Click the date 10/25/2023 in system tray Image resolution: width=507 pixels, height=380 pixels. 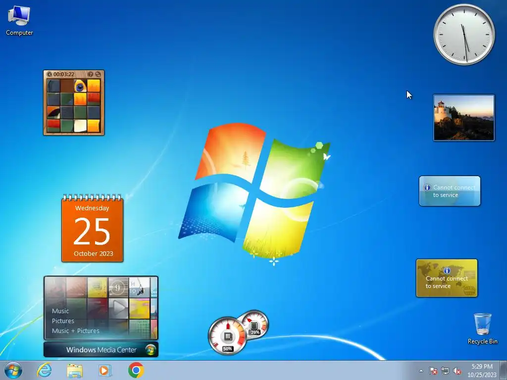482,375
